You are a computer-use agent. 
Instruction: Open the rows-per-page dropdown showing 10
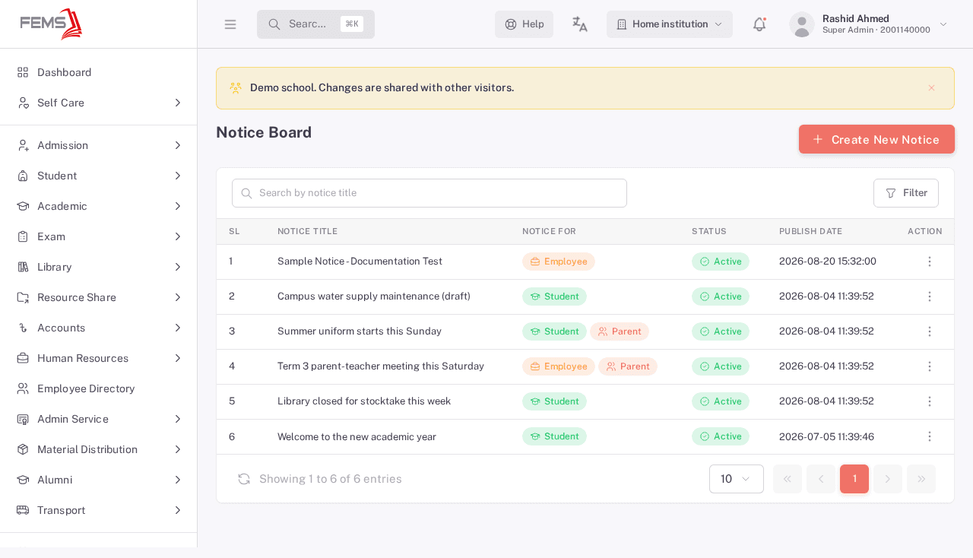737,479
